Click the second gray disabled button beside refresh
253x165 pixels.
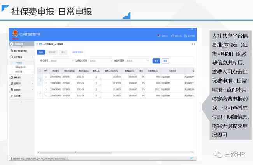tap(63, 52)
